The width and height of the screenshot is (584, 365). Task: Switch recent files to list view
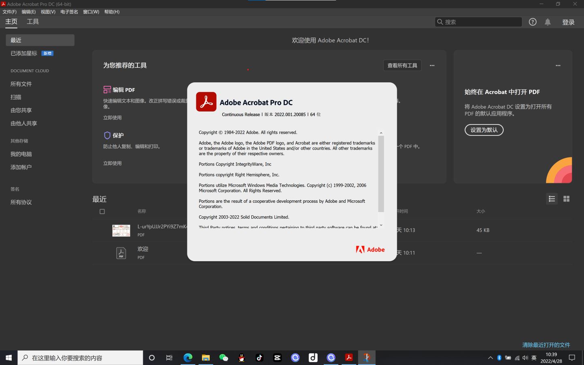(552, 199)
